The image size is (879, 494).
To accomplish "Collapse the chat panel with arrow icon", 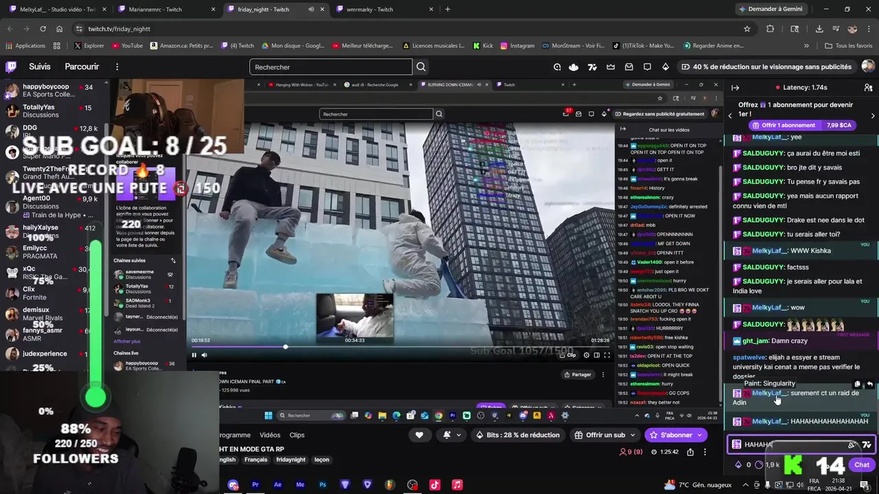I will click(735, 88).
